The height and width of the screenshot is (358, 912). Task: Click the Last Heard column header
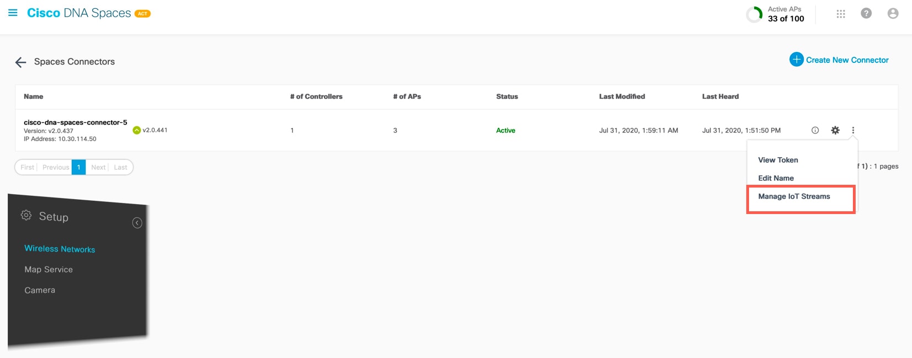(x=720, y=97)
